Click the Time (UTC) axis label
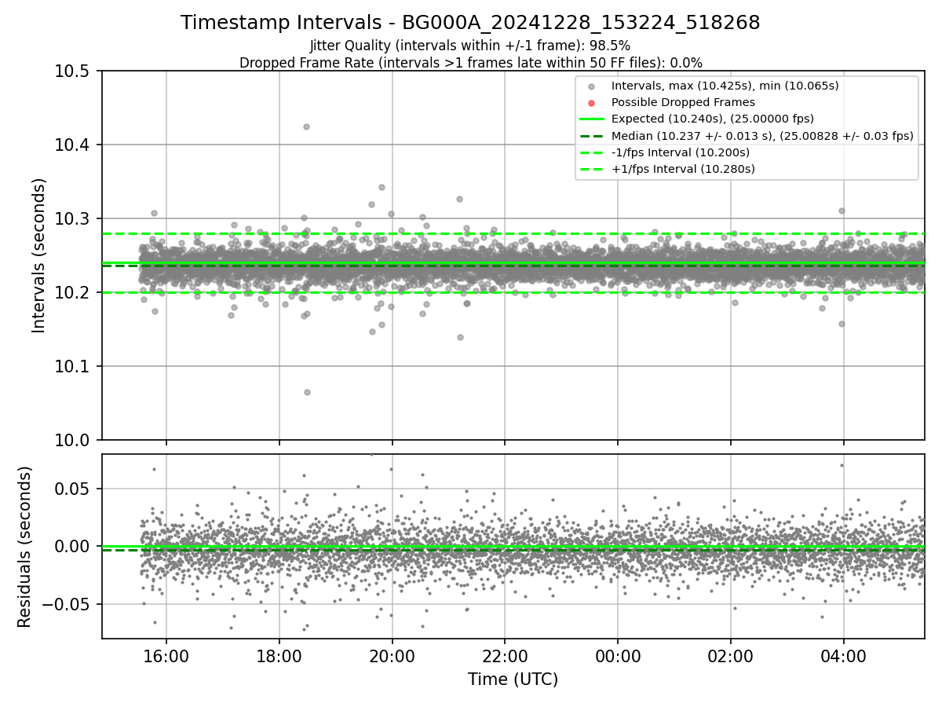This screenshot has width=942, height=707. click(513, 680)
